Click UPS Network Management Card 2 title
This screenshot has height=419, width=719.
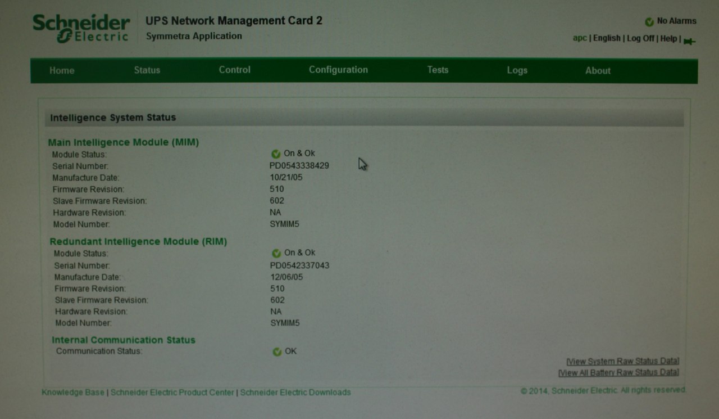coord(234,21)
